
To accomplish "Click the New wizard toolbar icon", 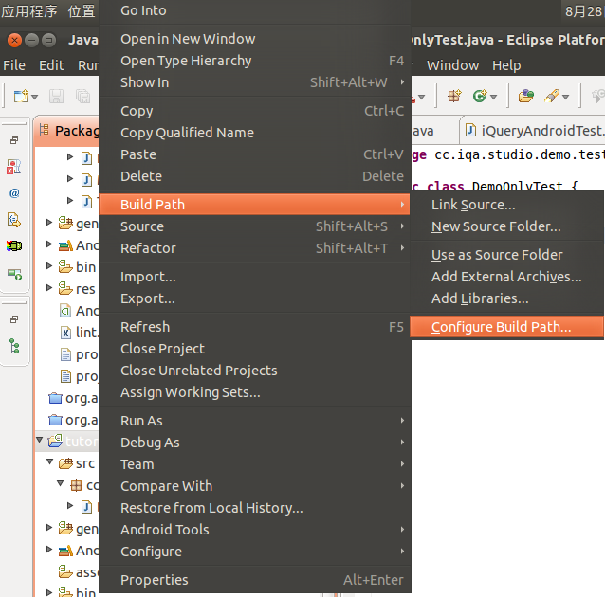I will coord(21,96).
